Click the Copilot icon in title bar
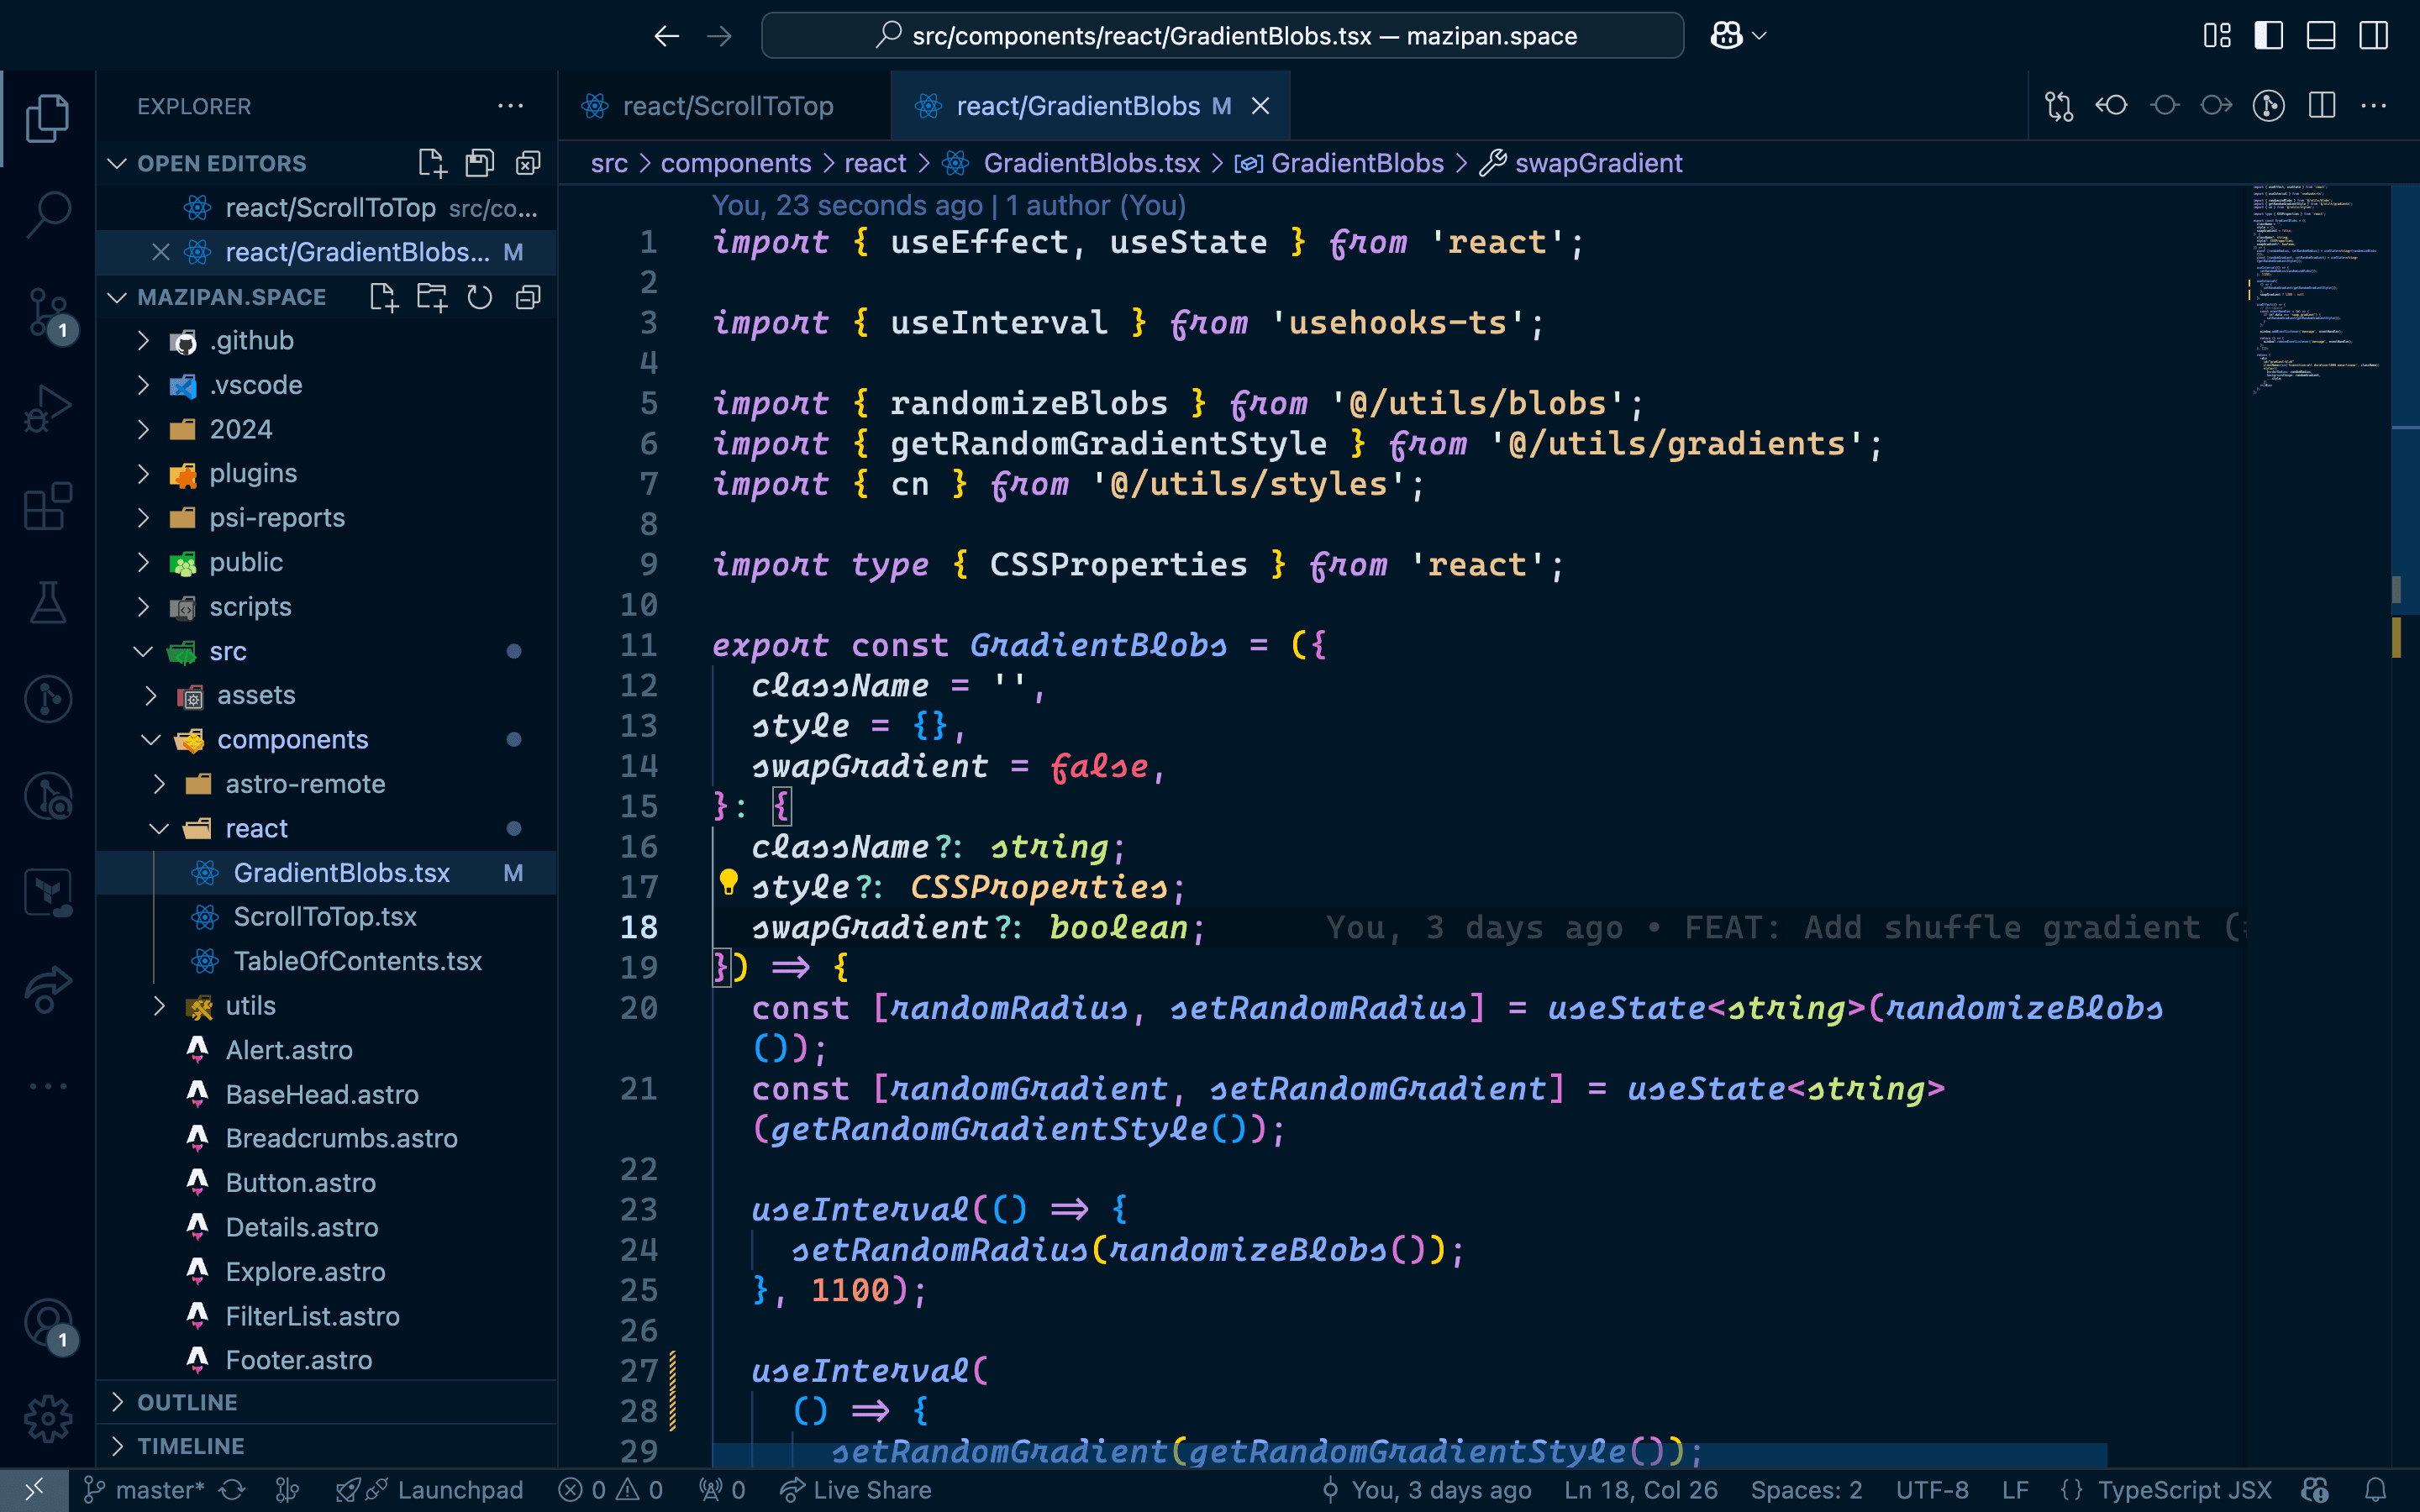 (x=1727, y=36)
